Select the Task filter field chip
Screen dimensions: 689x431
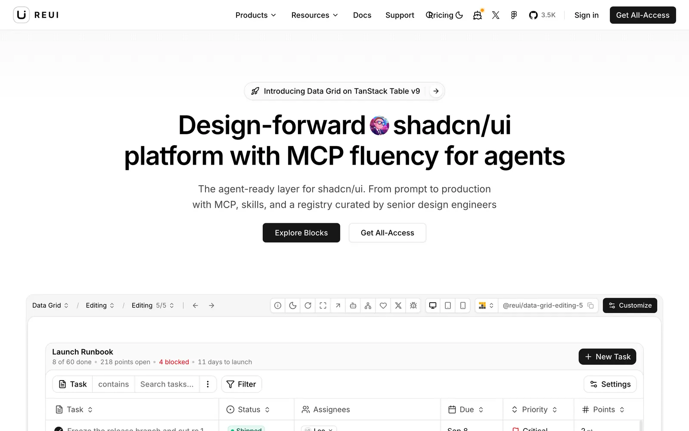(x=73, y=384)
